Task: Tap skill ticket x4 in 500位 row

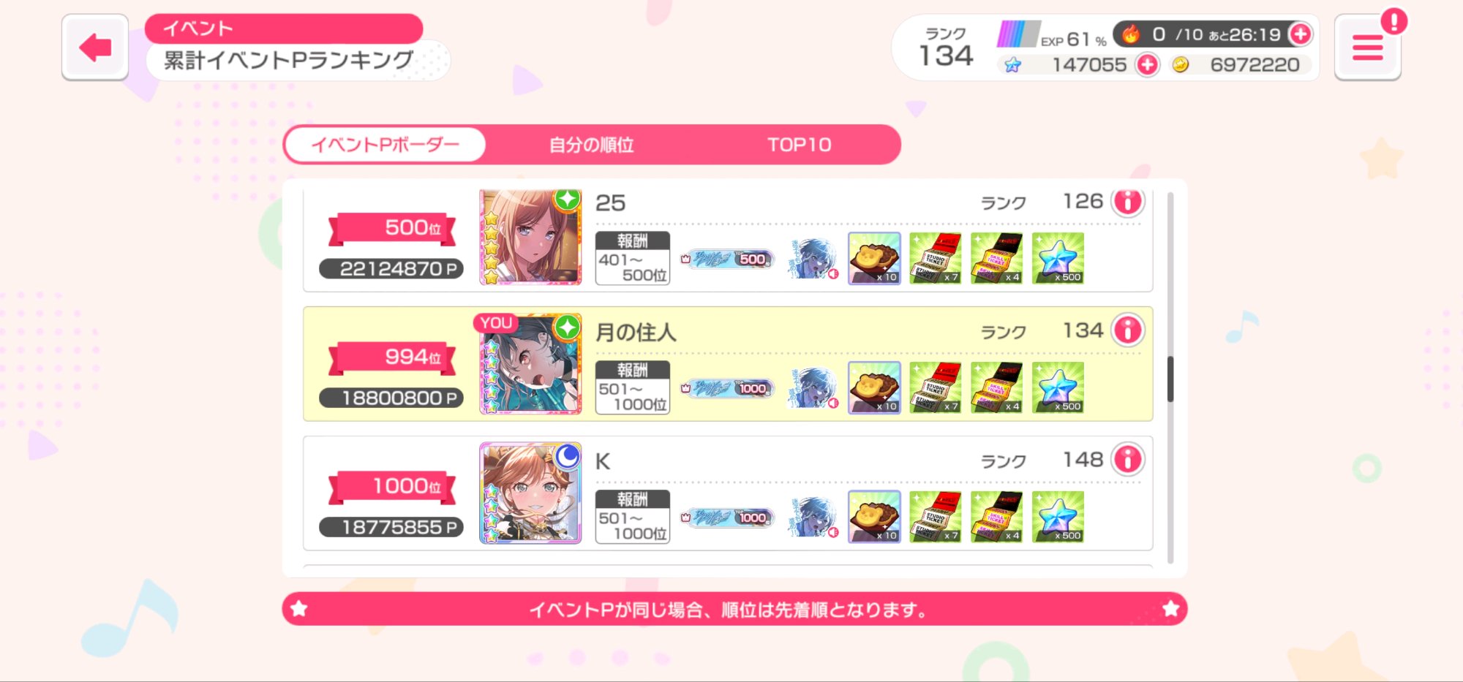Action: click(x=996, y=258)
